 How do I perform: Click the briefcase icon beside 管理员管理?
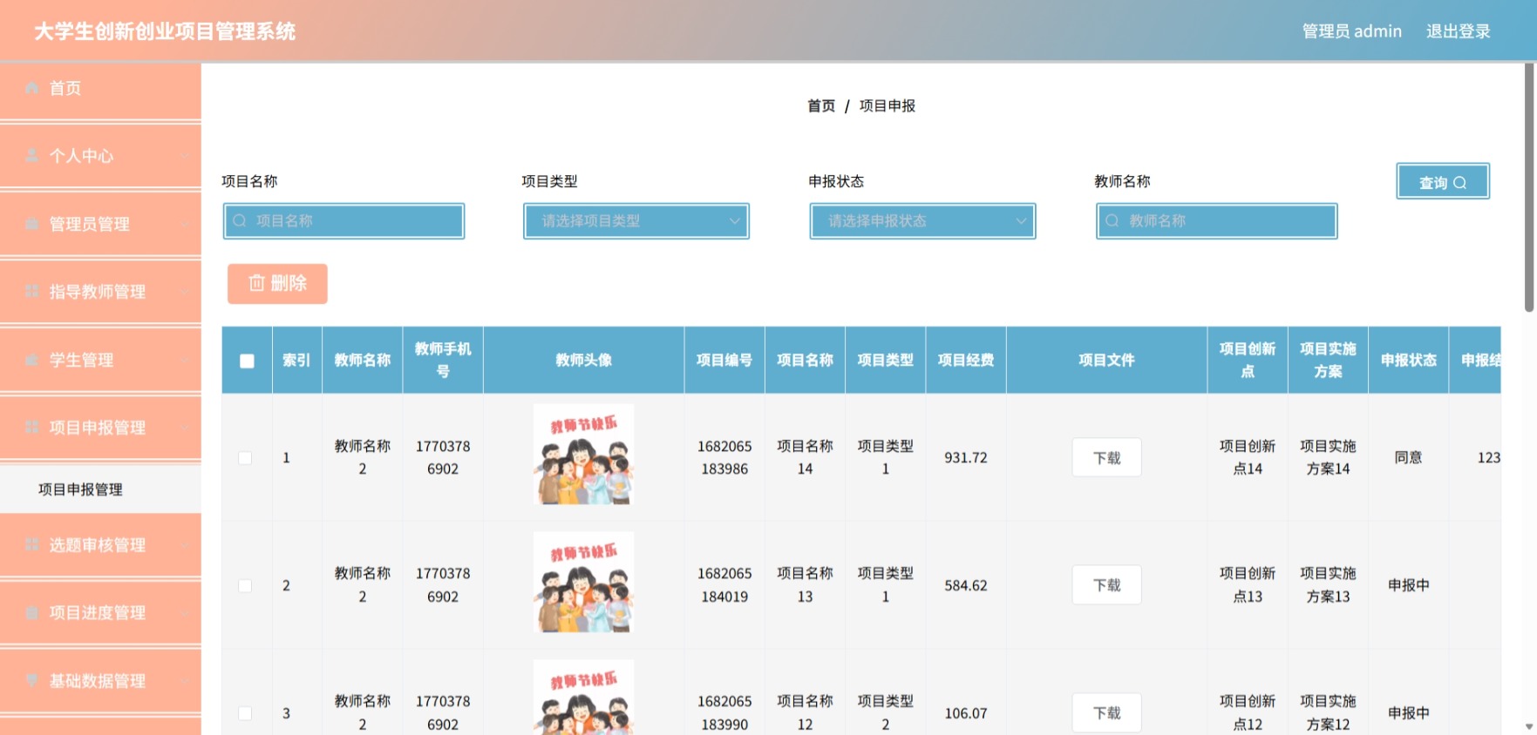(x=32, y=224)
